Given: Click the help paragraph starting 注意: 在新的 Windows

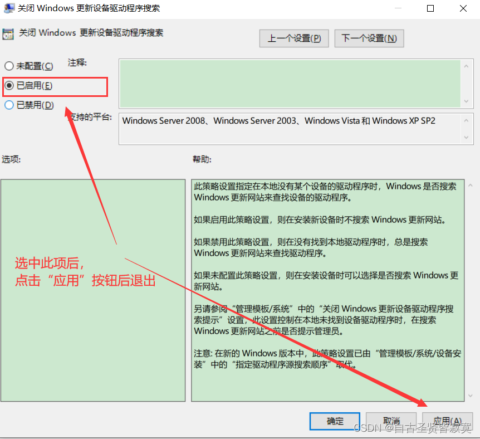Looking at the screenshot, I should (327, 359).
